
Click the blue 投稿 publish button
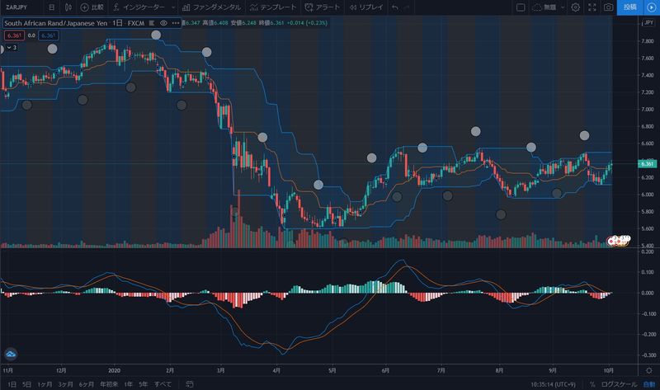coord(630,7)
